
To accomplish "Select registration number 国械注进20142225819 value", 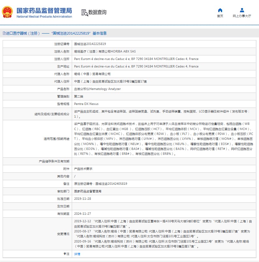I will [90, 44].
